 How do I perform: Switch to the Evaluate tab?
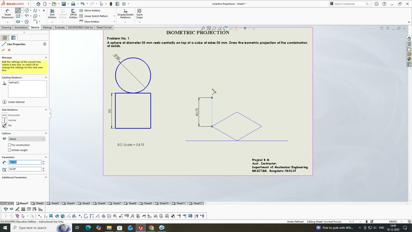60,27
